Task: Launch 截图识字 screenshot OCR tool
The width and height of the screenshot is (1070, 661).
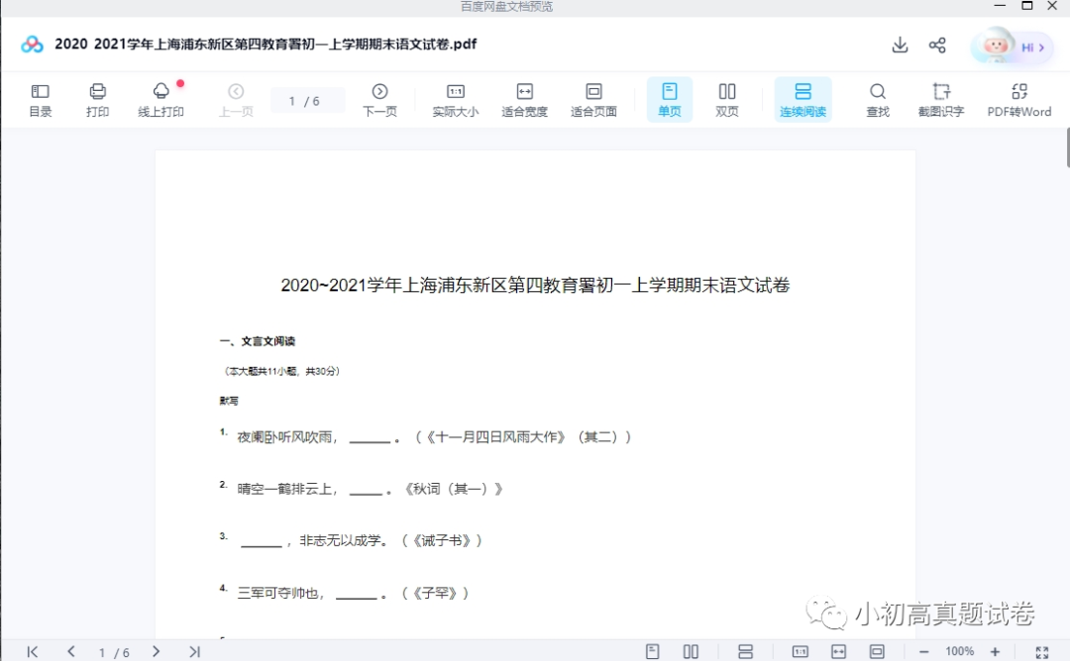Action: [x=941, y=100]
